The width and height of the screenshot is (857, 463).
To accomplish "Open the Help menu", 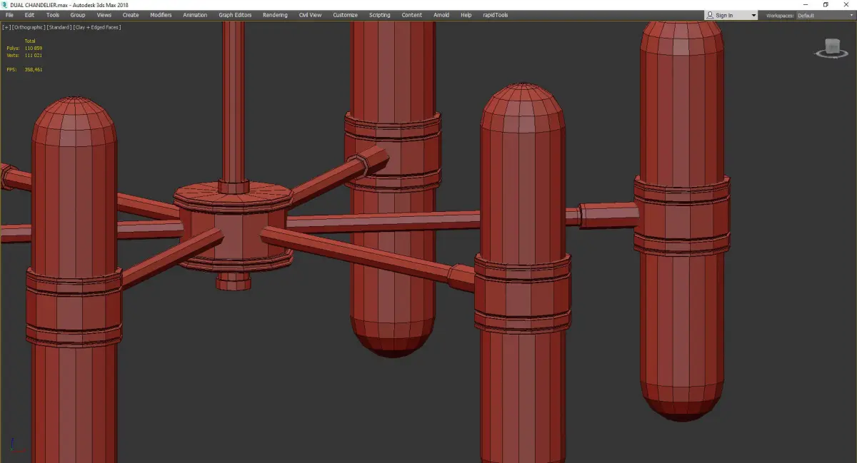I will [x=466, y=15].
